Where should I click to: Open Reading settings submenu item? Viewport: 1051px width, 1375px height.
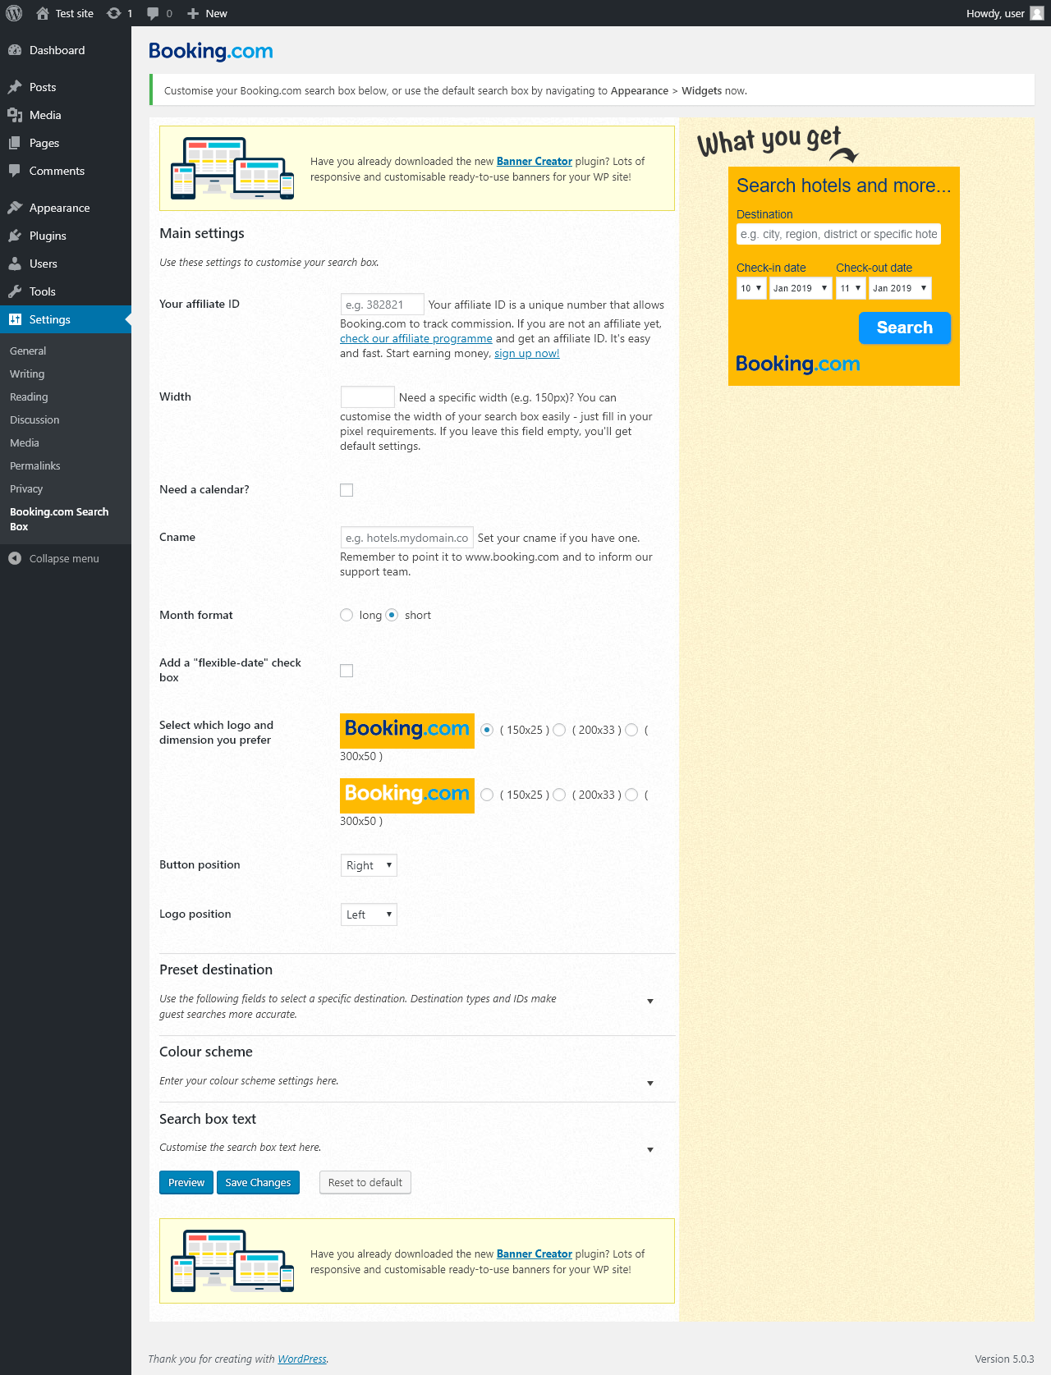click(29, 396)
